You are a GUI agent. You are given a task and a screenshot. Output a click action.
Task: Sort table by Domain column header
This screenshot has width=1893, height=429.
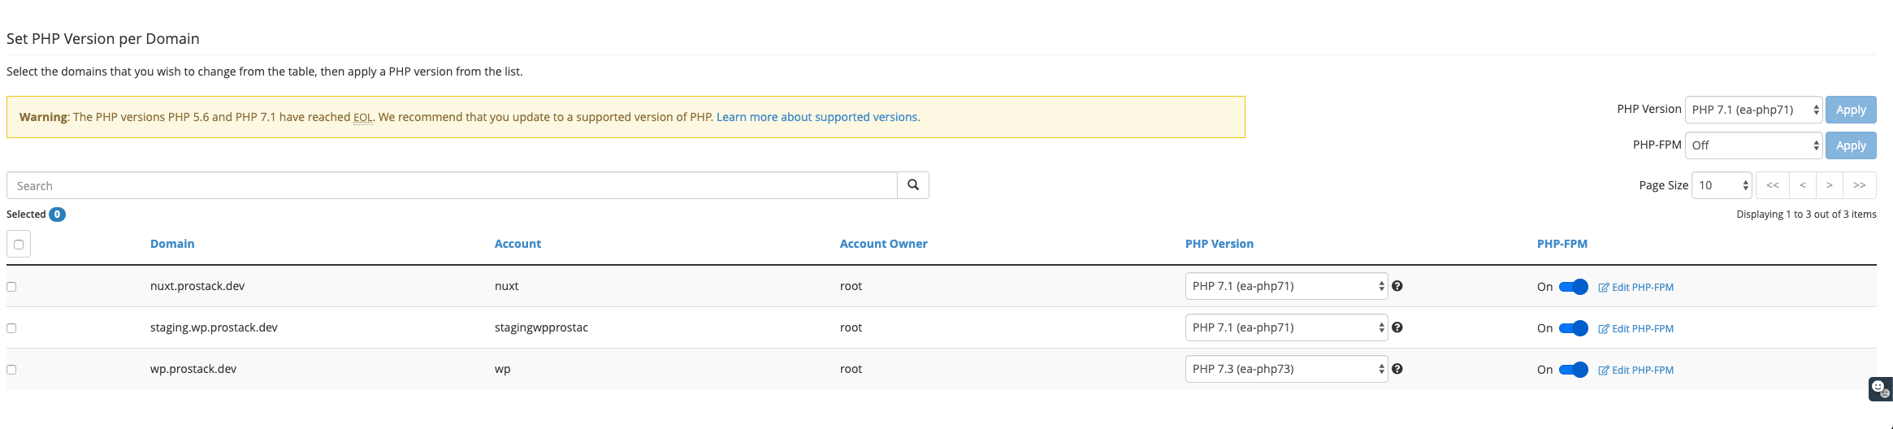coord(172,244)
